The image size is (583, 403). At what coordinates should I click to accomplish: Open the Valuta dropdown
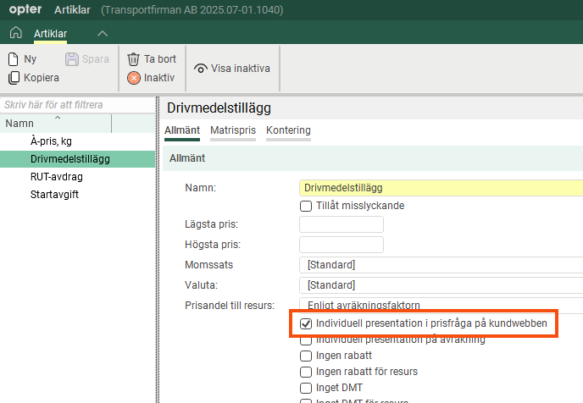[x=441, y=285]
